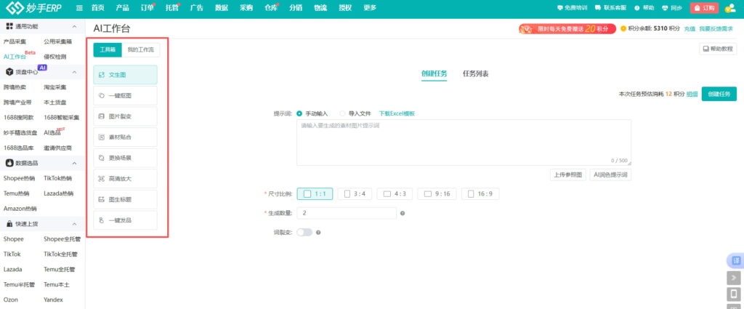
Task: Open the 高清放大 tool
Action: pyautogui.click(x=125, y=178)
